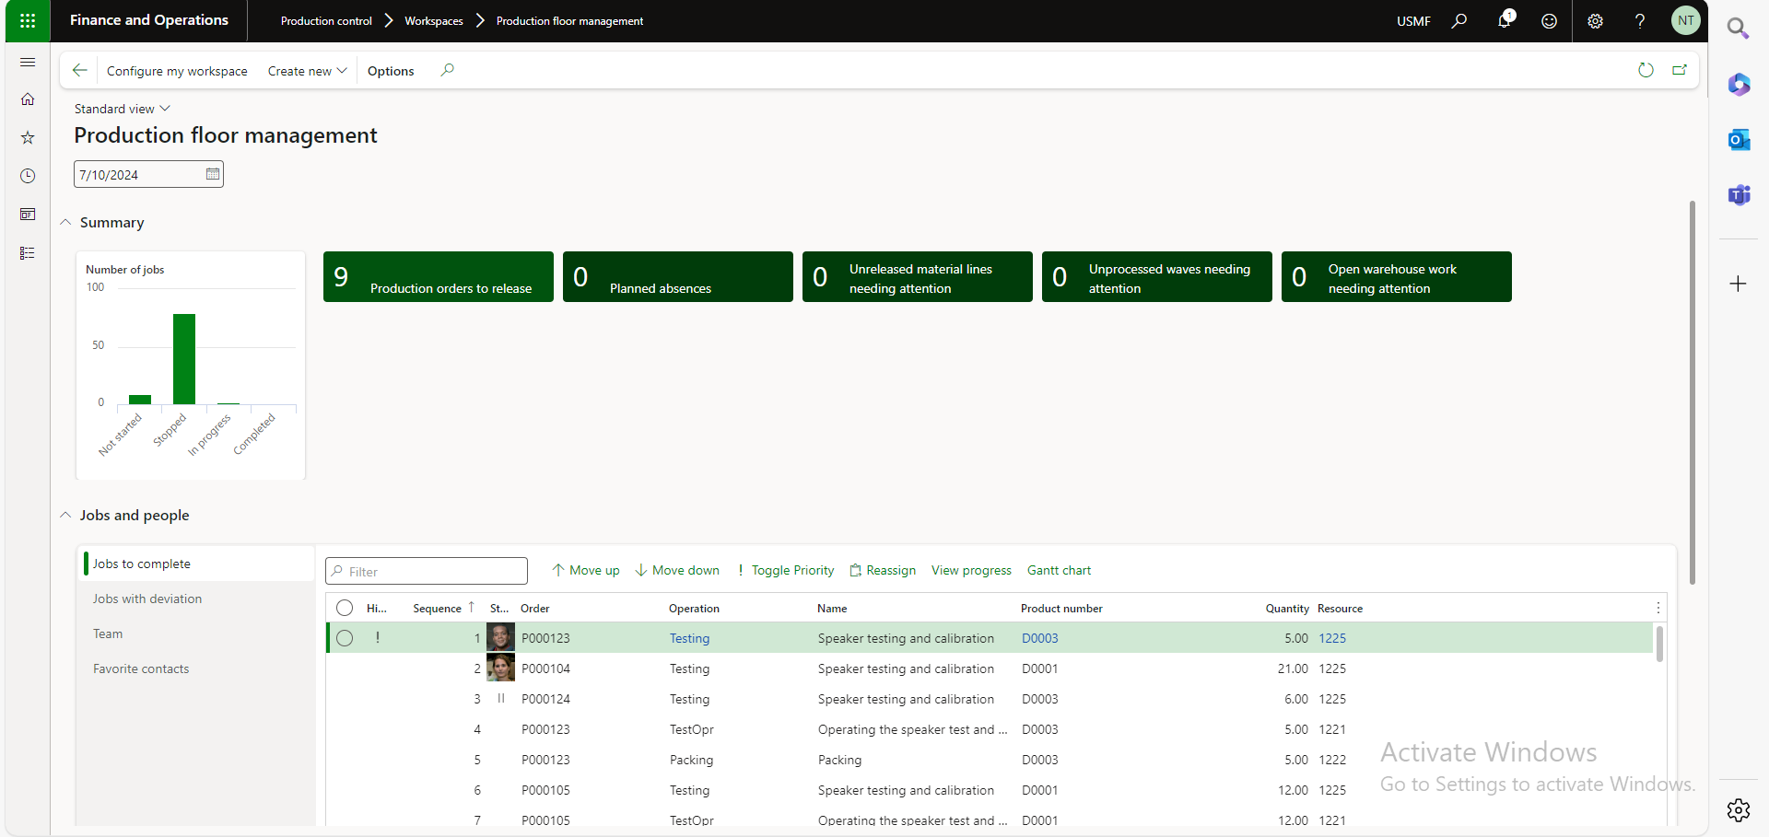Click the Gantt chart button
Viewport: 1769px width, 837px height.
(x=1059, y=570)
